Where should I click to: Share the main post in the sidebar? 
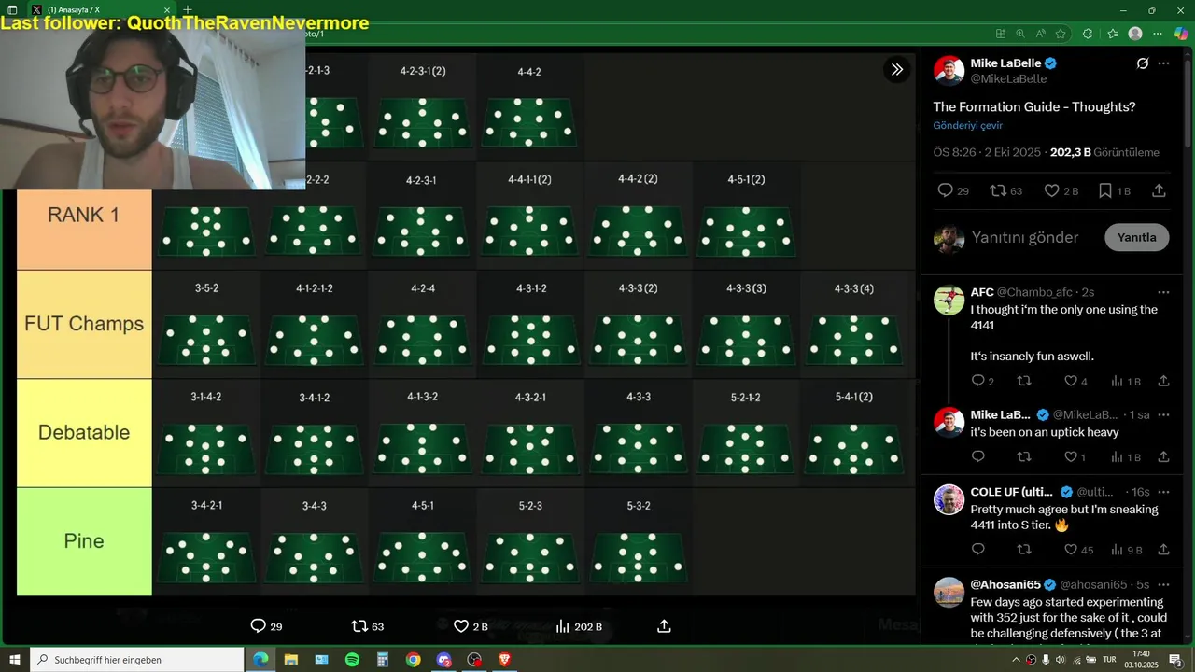pyautogui.click(x=1159, y=190)
